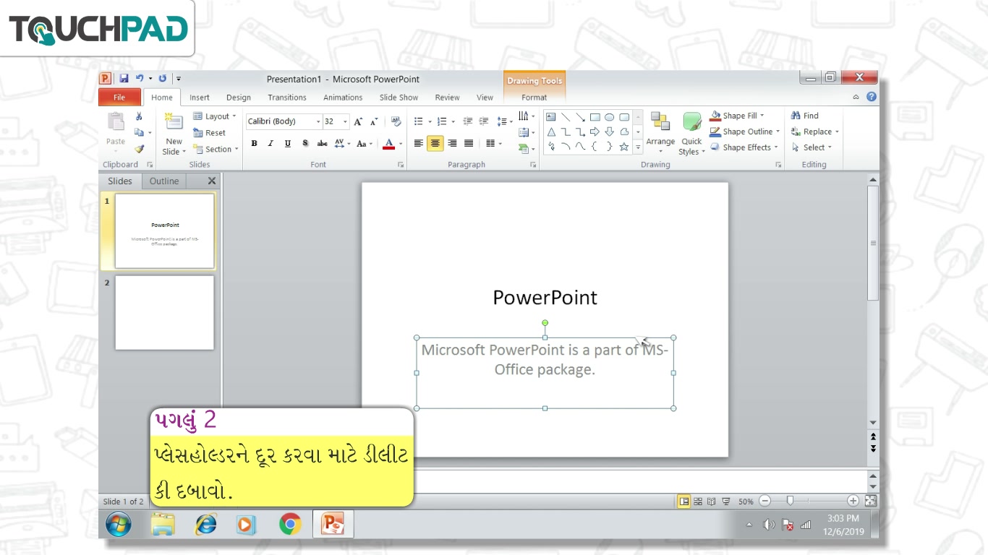
Task: Click the Zoom In plus button
Action: 853,501
